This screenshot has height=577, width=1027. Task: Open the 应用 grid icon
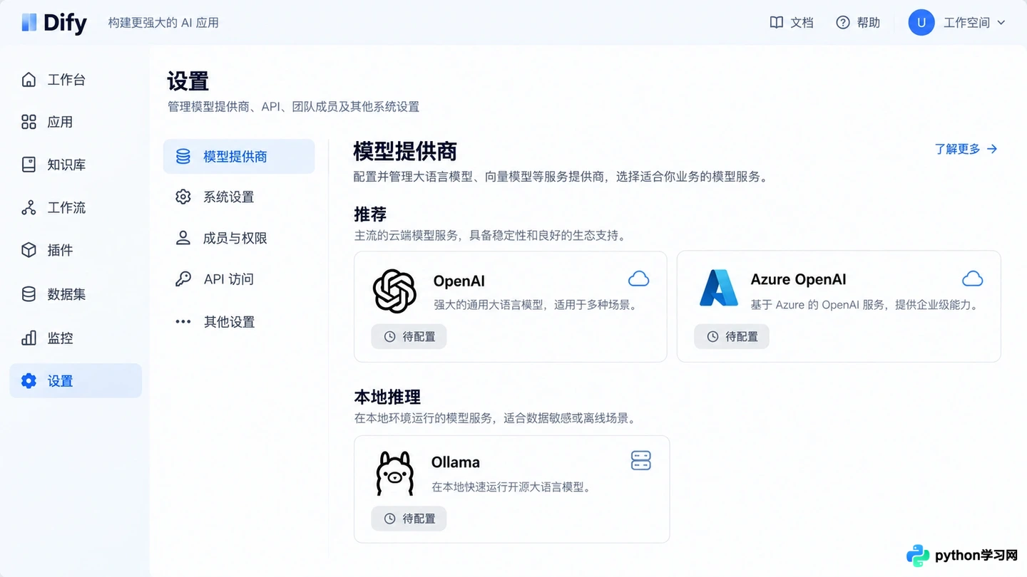[x=29, y=122]
